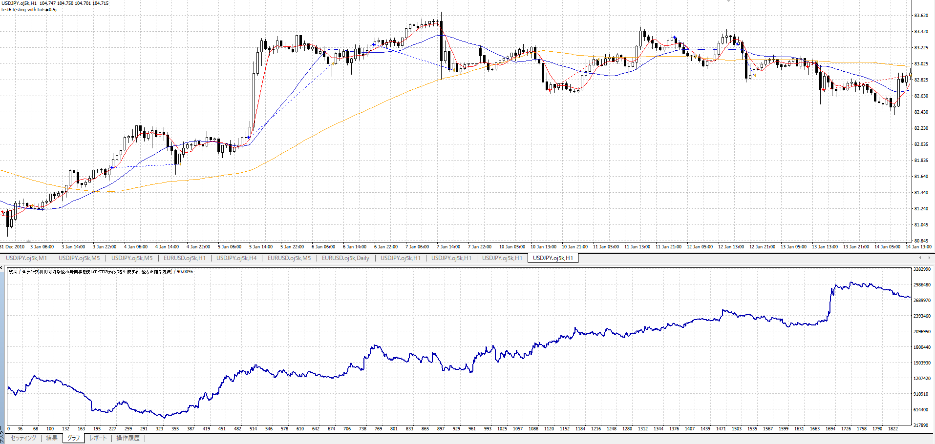935x444 pixels.
Task: Click the 80.845 price scale label
Action: tap(921, 241)
